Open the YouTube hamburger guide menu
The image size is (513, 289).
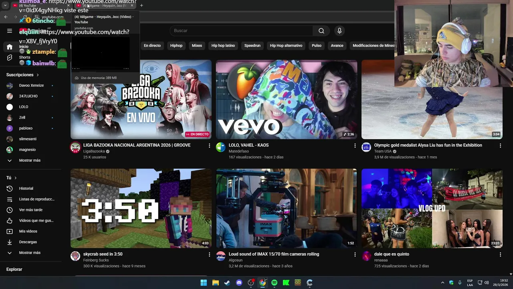(10, 31)
